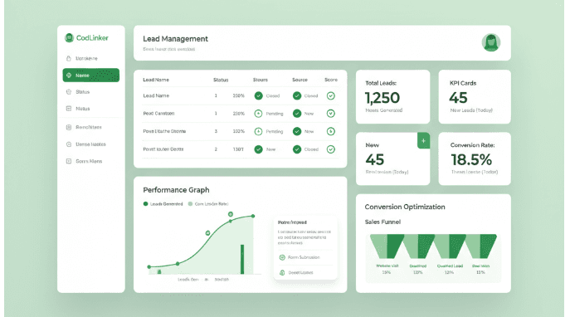Click the top circular marker icon above curve

231,214
